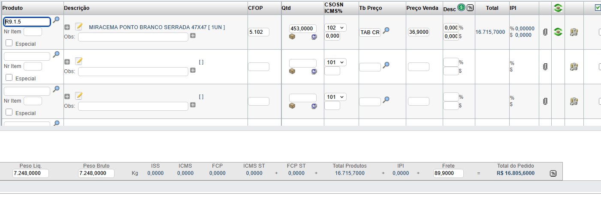Click the price table search magnifier beside TAB CR

(x=386, y=30)
